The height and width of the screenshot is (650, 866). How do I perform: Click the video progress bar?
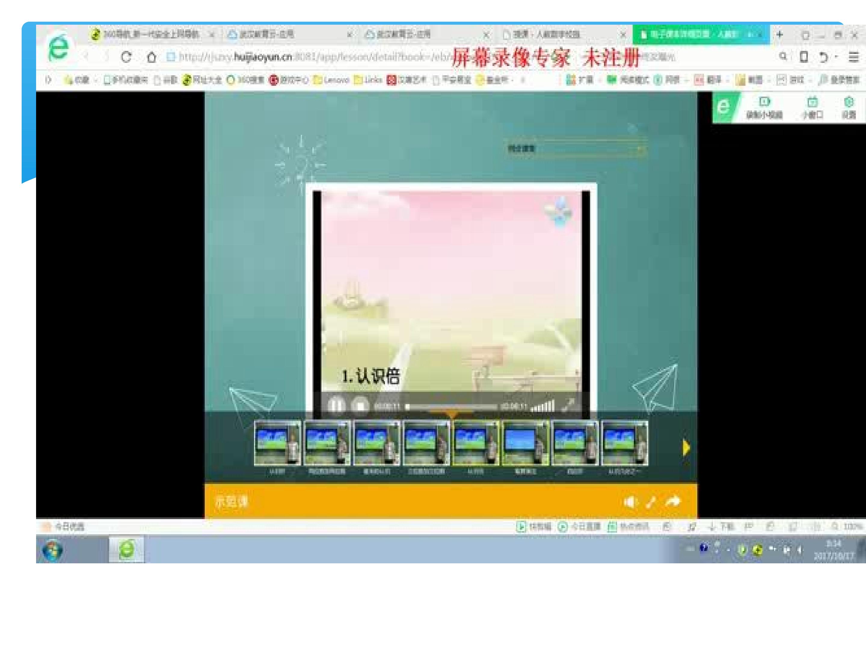pos(450,407)
